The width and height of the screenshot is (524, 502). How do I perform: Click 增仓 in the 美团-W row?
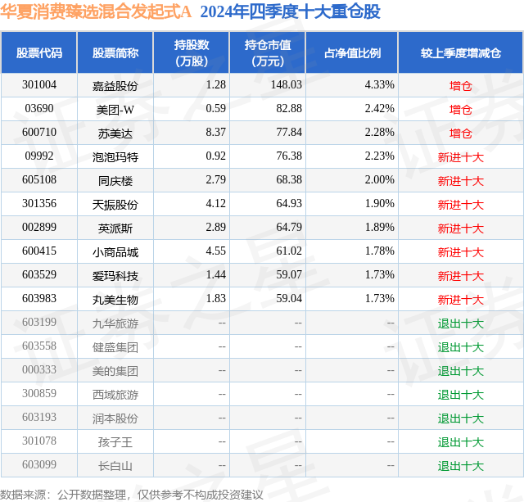[461, 110]
